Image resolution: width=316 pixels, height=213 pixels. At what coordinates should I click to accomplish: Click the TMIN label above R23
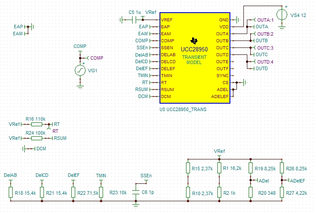point(101,176)
